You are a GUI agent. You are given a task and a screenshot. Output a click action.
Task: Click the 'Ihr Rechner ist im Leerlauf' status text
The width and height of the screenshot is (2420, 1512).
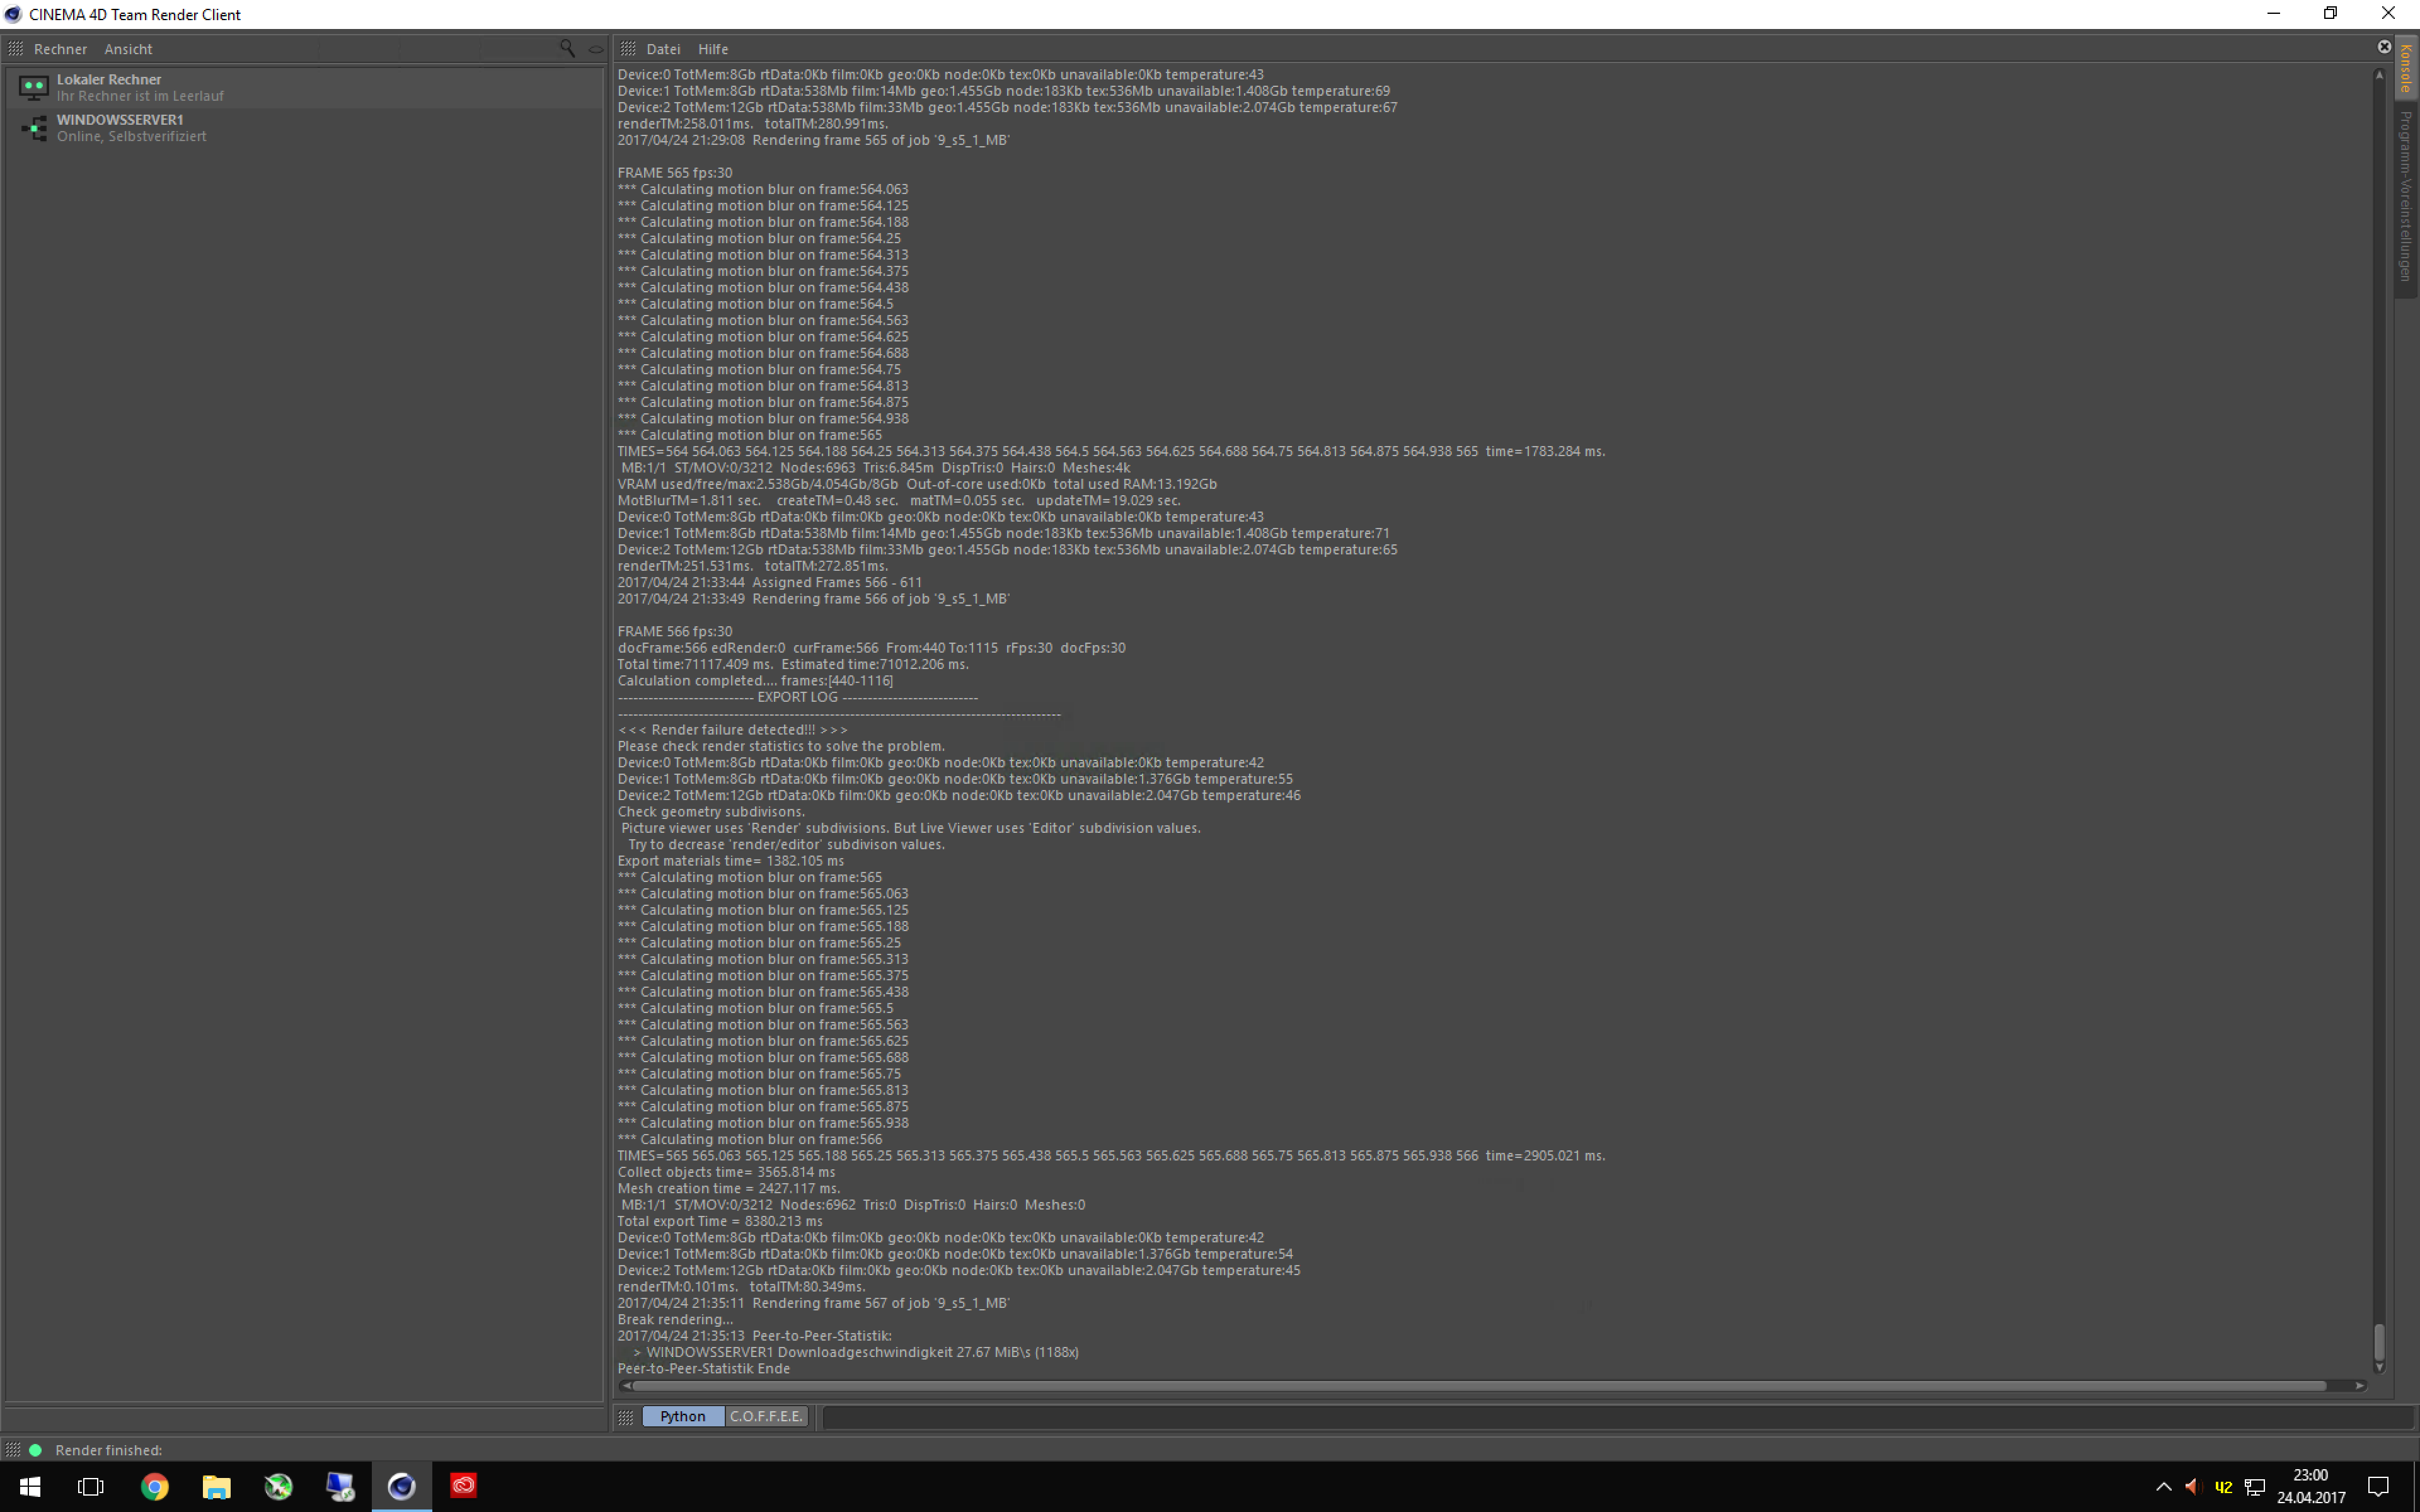pyautogui.click(x=140, y=96)
